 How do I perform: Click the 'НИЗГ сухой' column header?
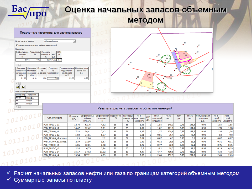pyautogui.click(x=227, y=118)
